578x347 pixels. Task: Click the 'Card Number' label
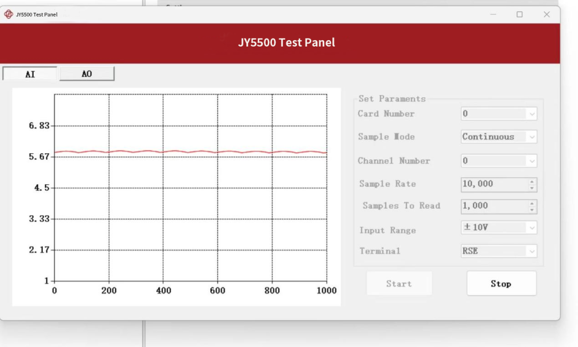point(386,114)
